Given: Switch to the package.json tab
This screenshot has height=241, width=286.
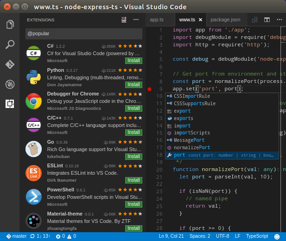Looking at the screenshot, I should (x=225, y=19).
